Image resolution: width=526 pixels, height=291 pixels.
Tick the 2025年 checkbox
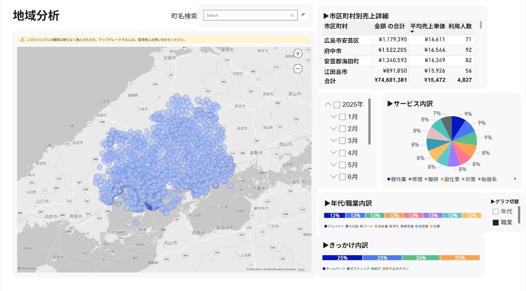pos(337,104)
